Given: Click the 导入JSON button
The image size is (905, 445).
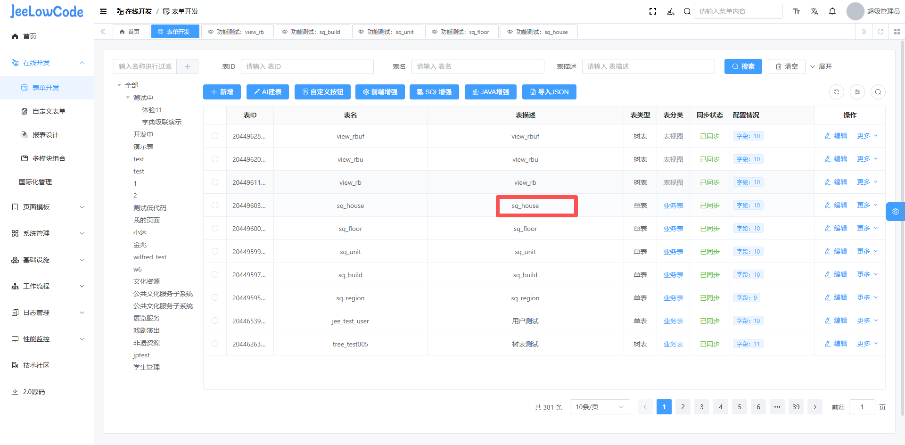Looking at the screenshot, I should click(549, 92).
